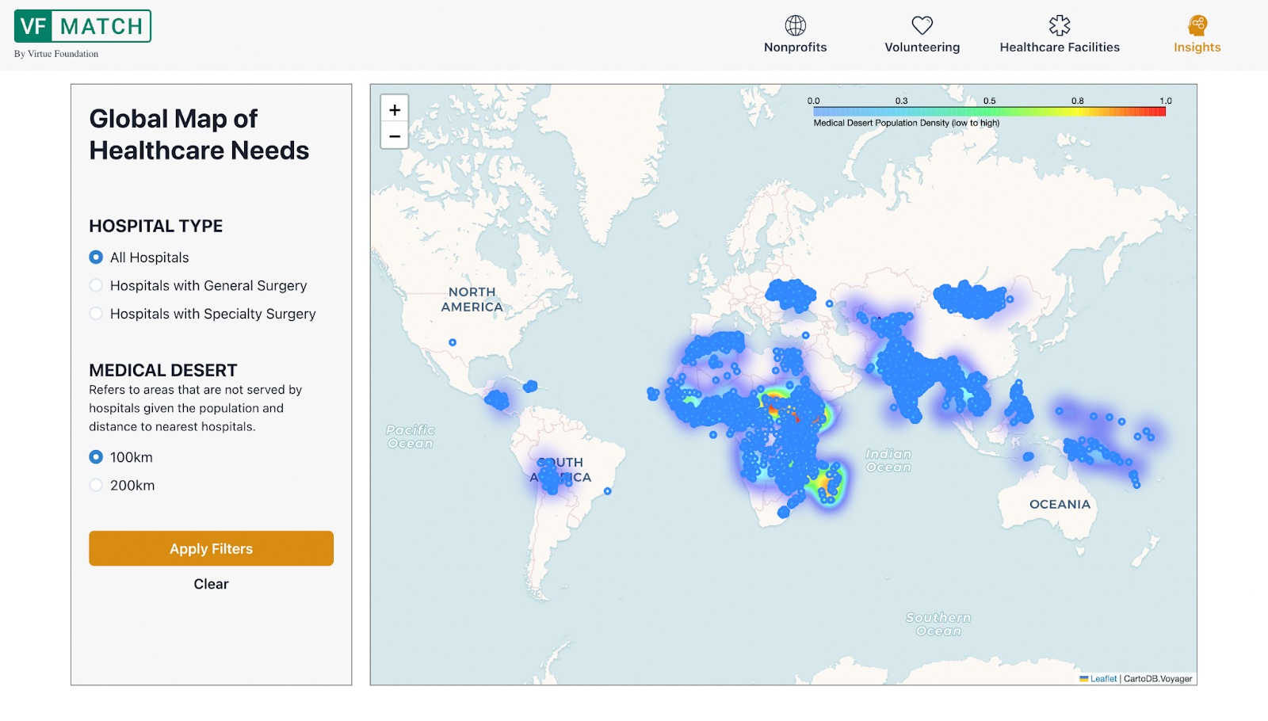Select the Hospitals with General Surgery option

click(x=95, y=285)
